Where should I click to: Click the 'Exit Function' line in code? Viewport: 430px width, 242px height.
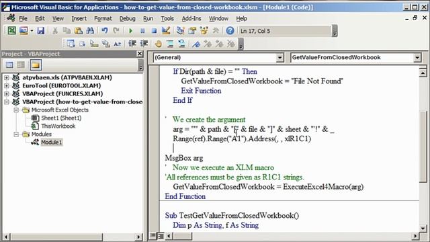coord(201,91)
